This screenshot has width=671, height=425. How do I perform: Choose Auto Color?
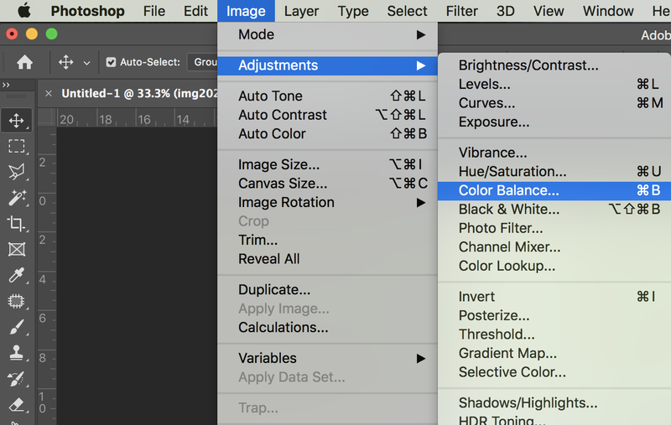(x=327, y=133)
